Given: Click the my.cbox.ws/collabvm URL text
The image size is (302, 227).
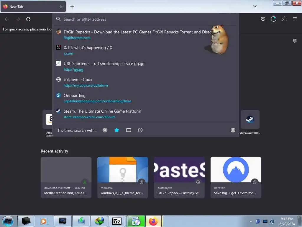Looking at the screenshot, I should pos(86,85).
